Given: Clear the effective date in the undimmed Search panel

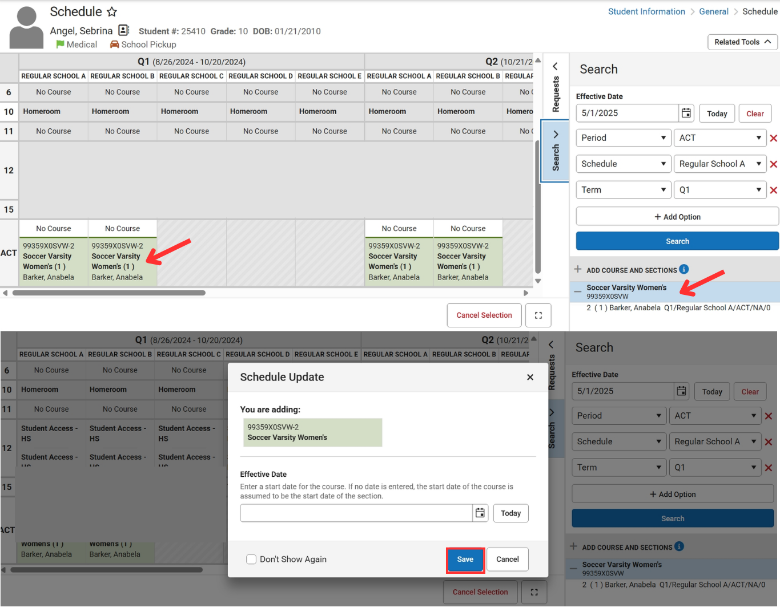Looking at the screenshot, I should (x=755, y=114).
